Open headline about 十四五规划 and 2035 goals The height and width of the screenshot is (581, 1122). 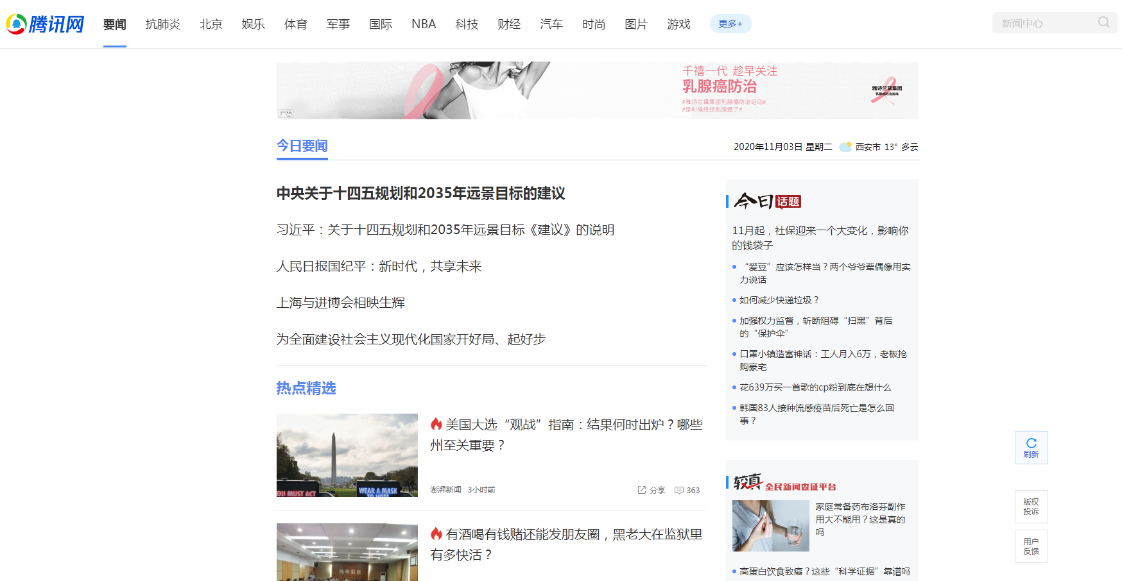(x=420, y=193)
